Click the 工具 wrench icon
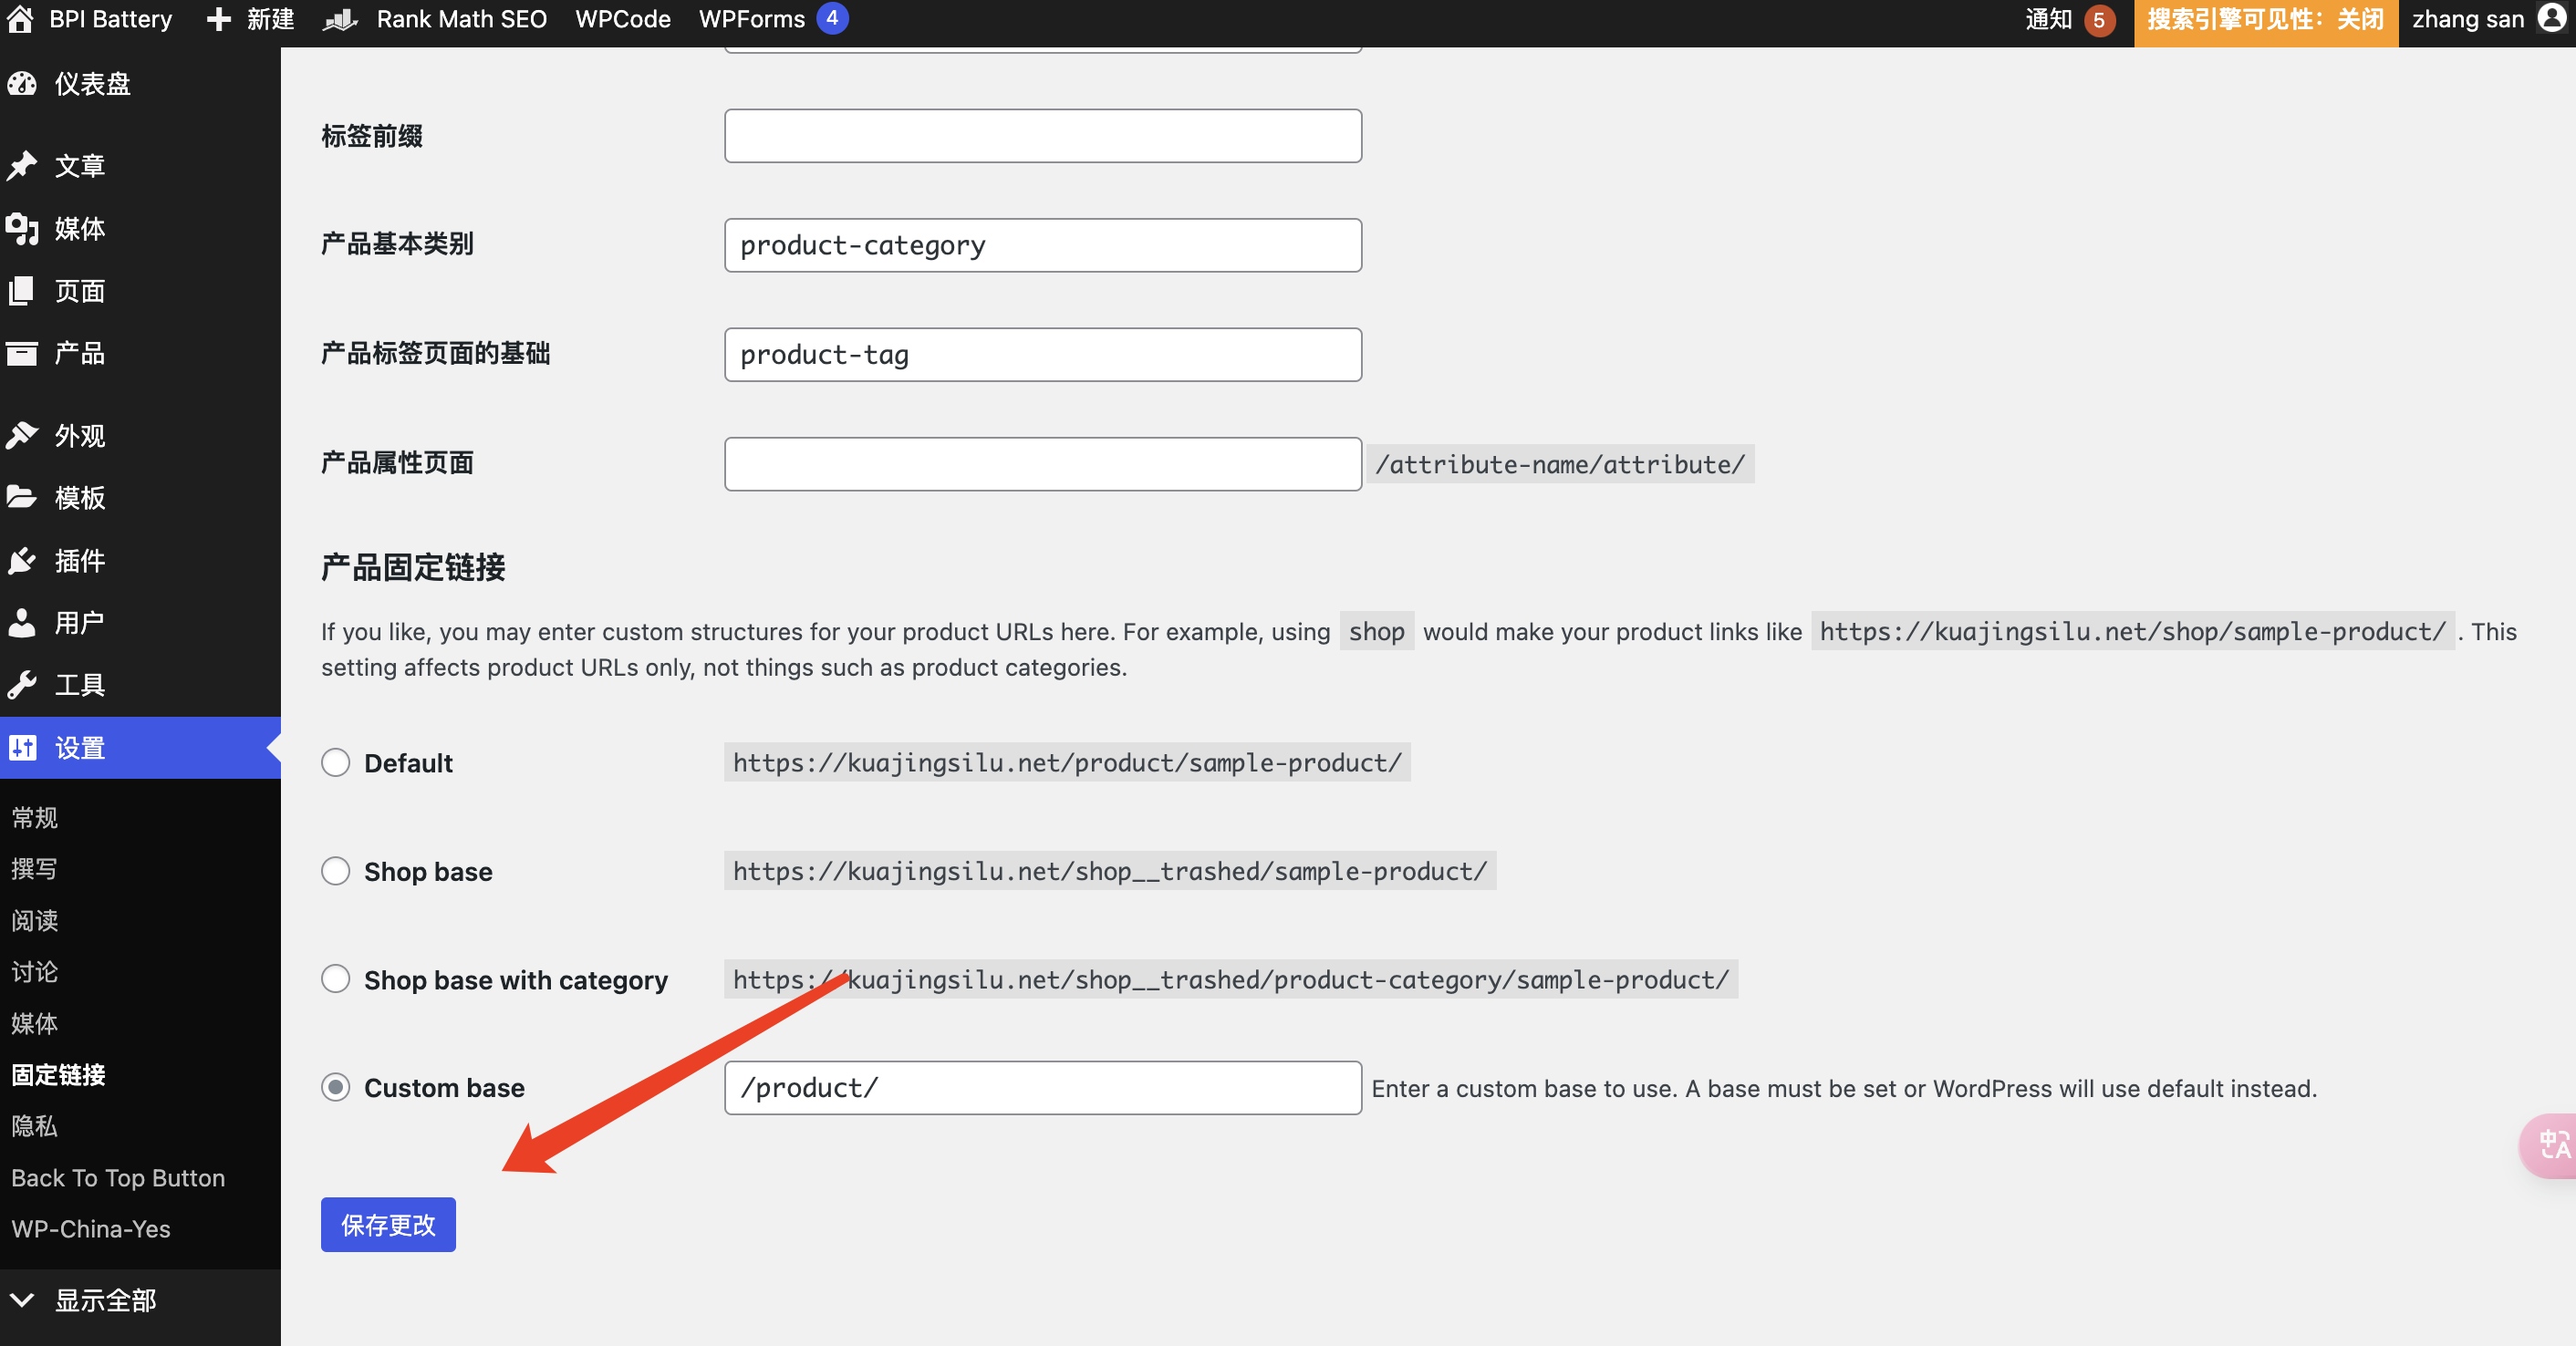Viewport: 2576px width, 1346px height. (x=22, y=684)
